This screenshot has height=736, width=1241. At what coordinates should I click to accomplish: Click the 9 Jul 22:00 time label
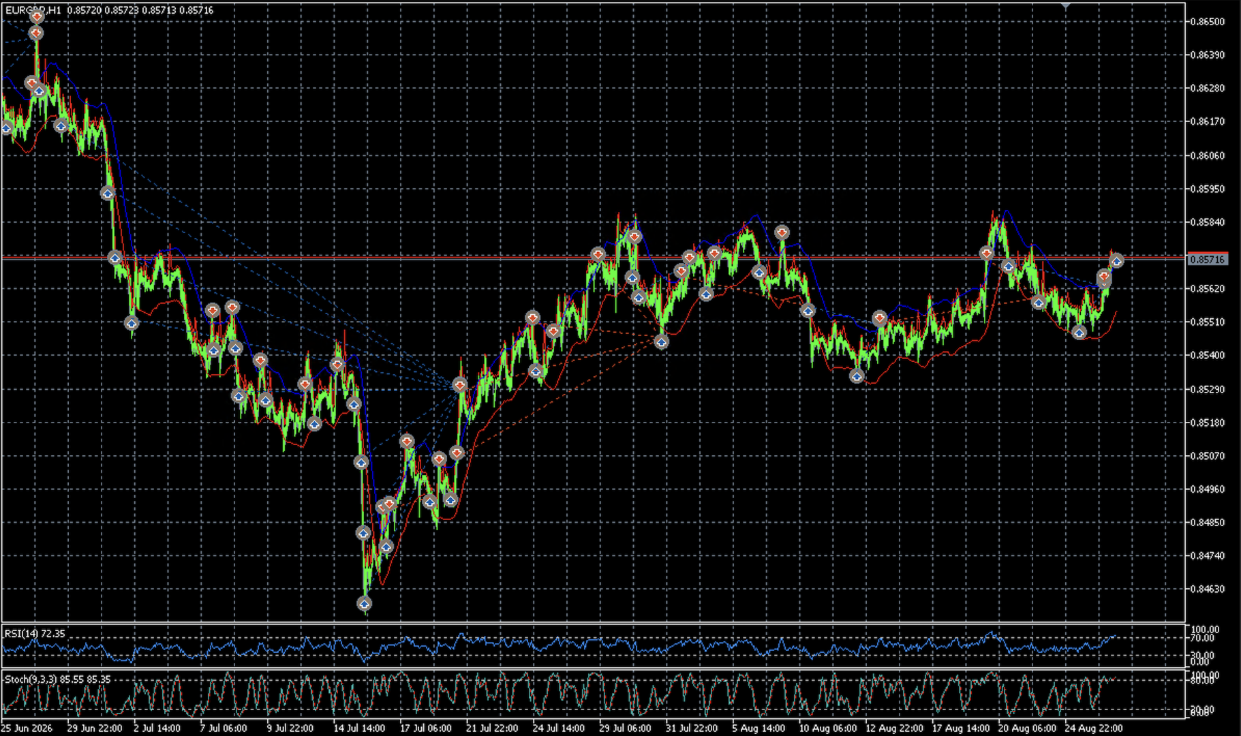coord(290,728)
